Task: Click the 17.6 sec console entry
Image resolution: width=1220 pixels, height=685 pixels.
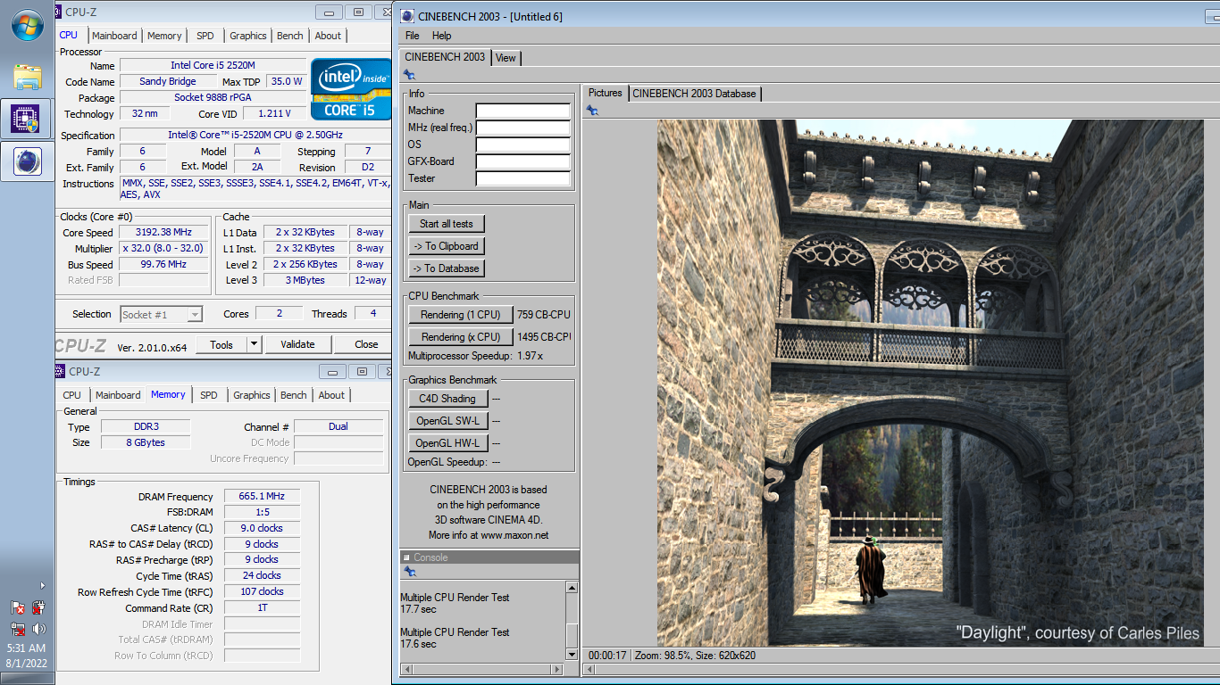Action: 416,644
